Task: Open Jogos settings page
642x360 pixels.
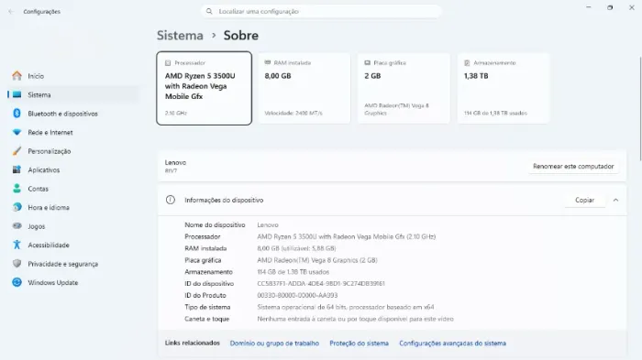Action: point(73,226)
